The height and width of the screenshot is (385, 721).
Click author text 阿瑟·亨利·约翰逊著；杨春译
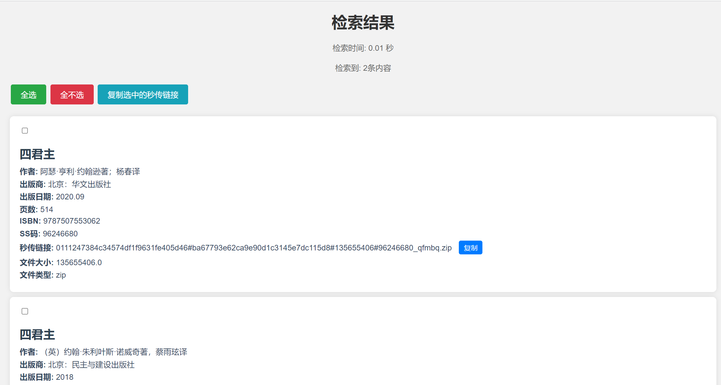90,172
